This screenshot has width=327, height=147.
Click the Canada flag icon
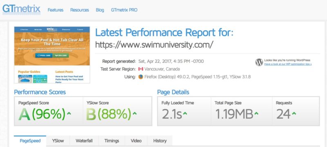[141, 69]
